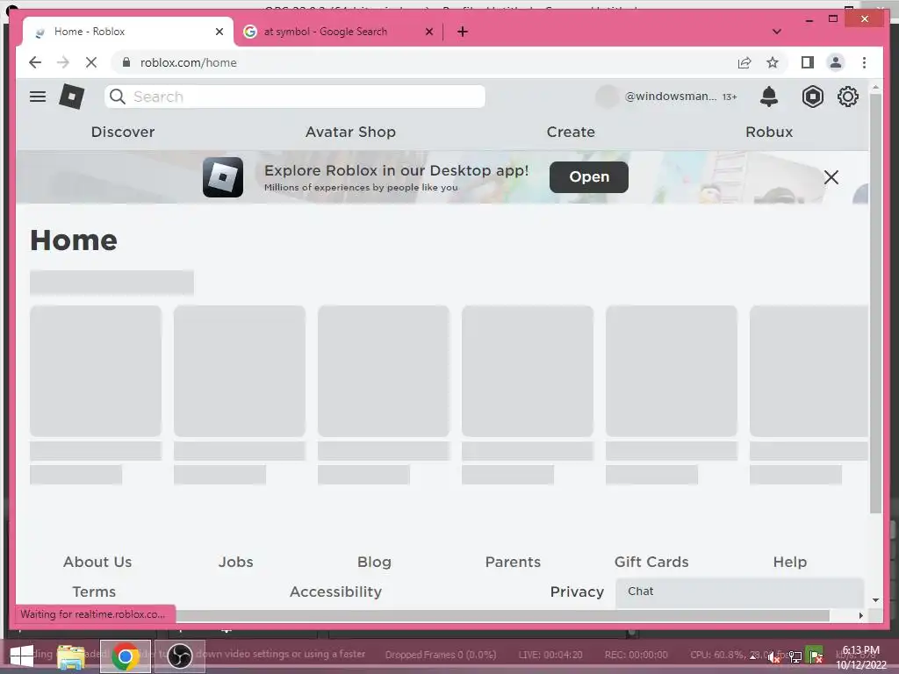Open the Terms footer link

tap(94, 592)
